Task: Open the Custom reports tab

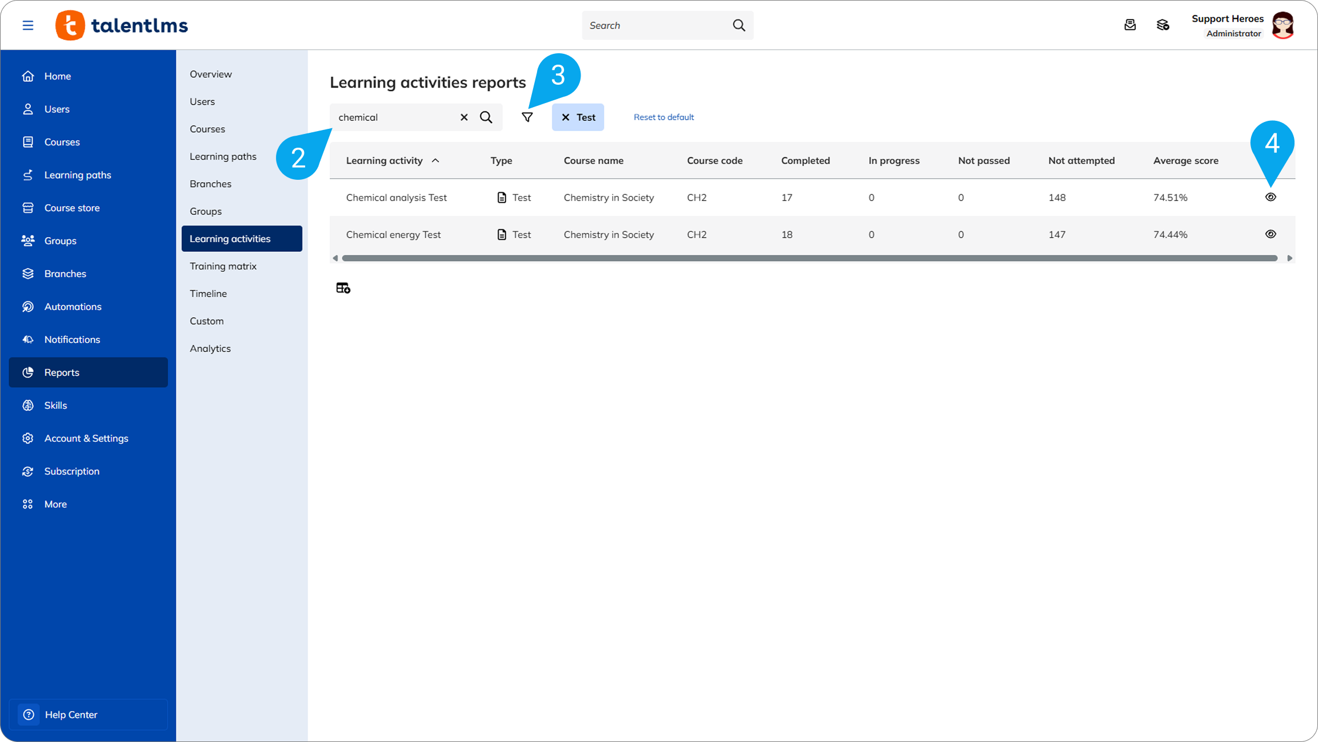Action: [242, 321]
